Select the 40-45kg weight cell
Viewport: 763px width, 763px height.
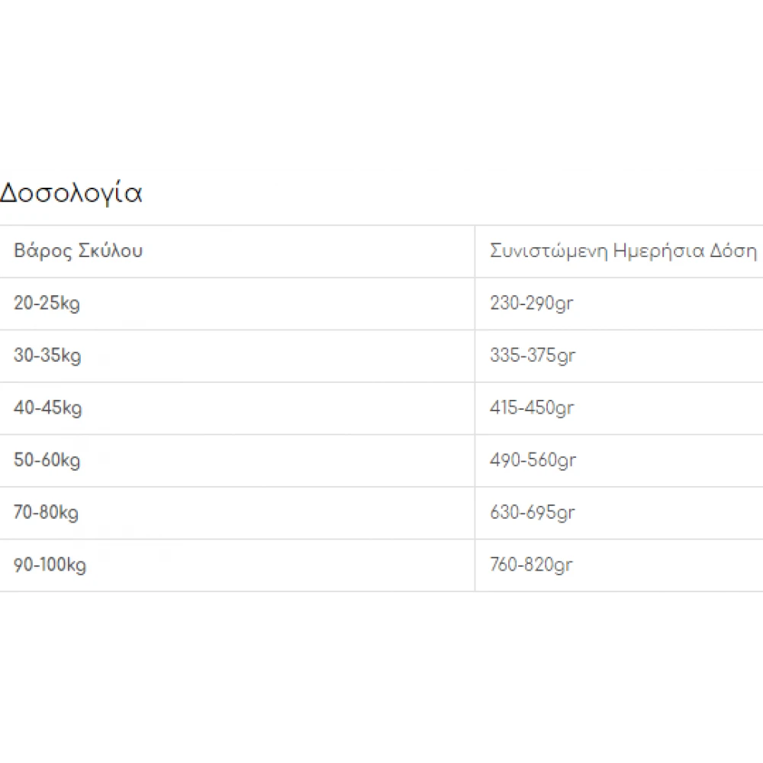tap(47, 408)
